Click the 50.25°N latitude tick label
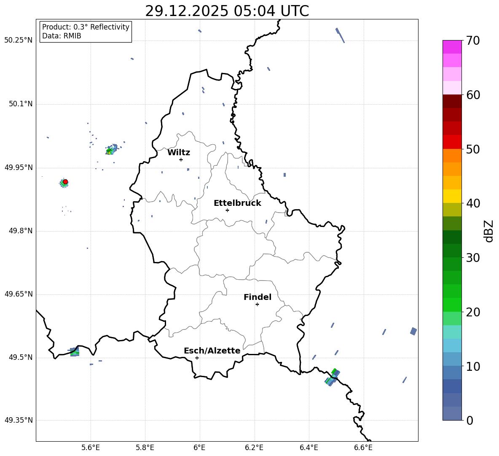The width and height of the screenshot is (499, 456). coord(19,40)
